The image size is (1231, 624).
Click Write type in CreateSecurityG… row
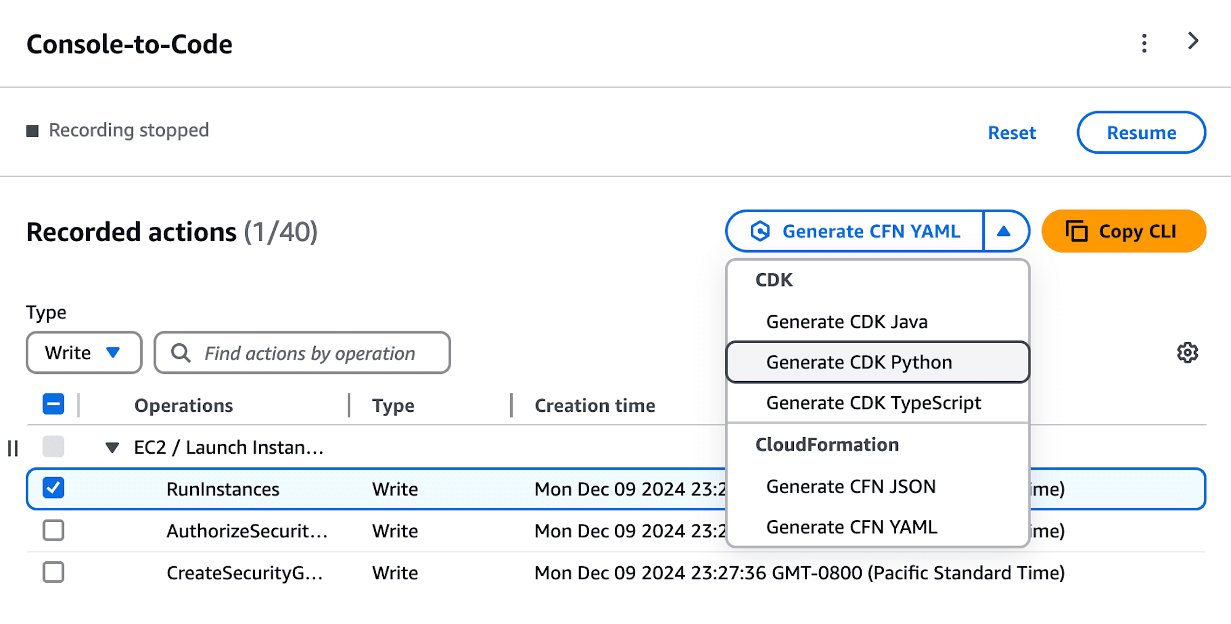click(395, 573)
